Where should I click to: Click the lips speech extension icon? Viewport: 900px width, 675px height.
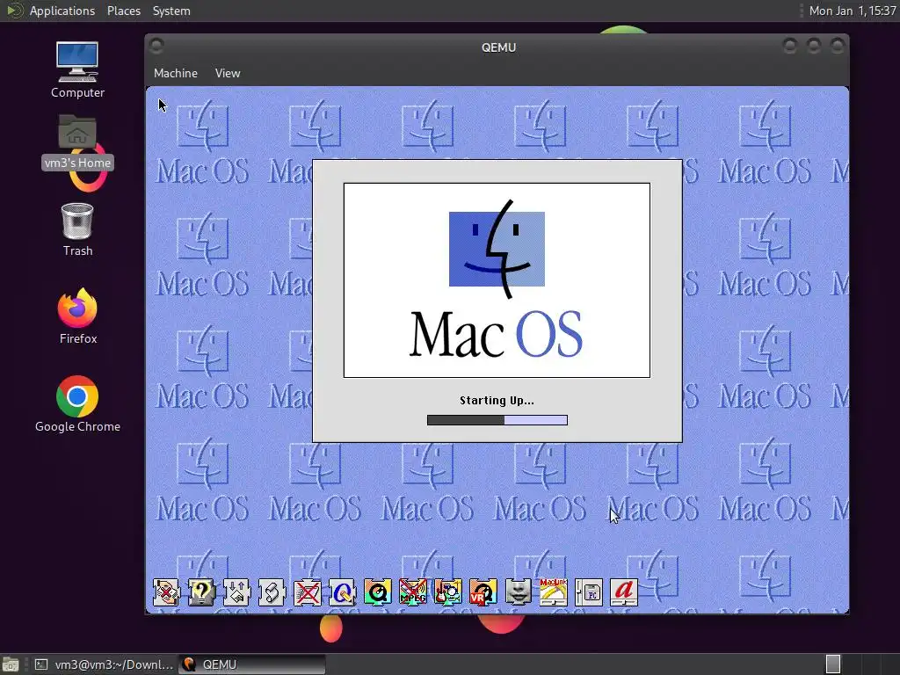click(519, 592)
